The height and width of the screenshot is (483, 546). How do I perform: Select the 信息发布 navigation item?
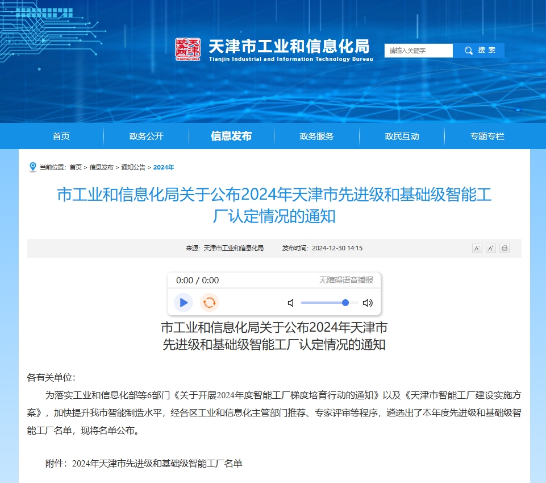pos(231,136)
